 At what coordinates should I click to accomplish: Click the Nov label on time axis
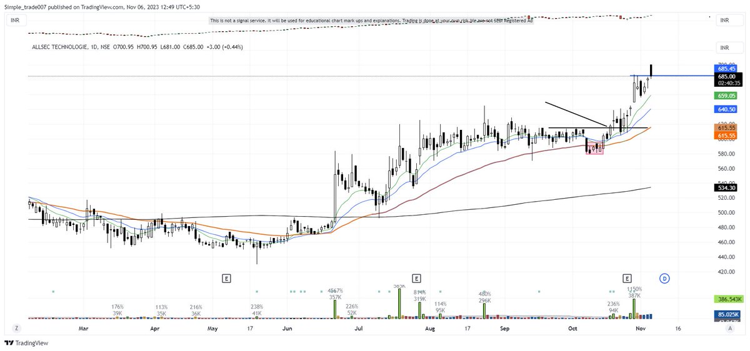(640, 327)
